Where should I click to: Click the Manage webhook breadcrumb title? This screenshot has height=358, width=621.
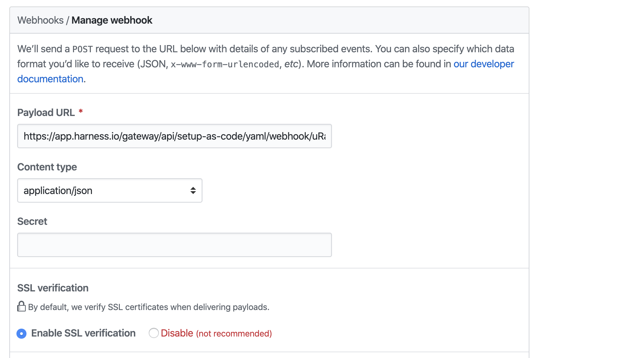(x=112, y=20)
